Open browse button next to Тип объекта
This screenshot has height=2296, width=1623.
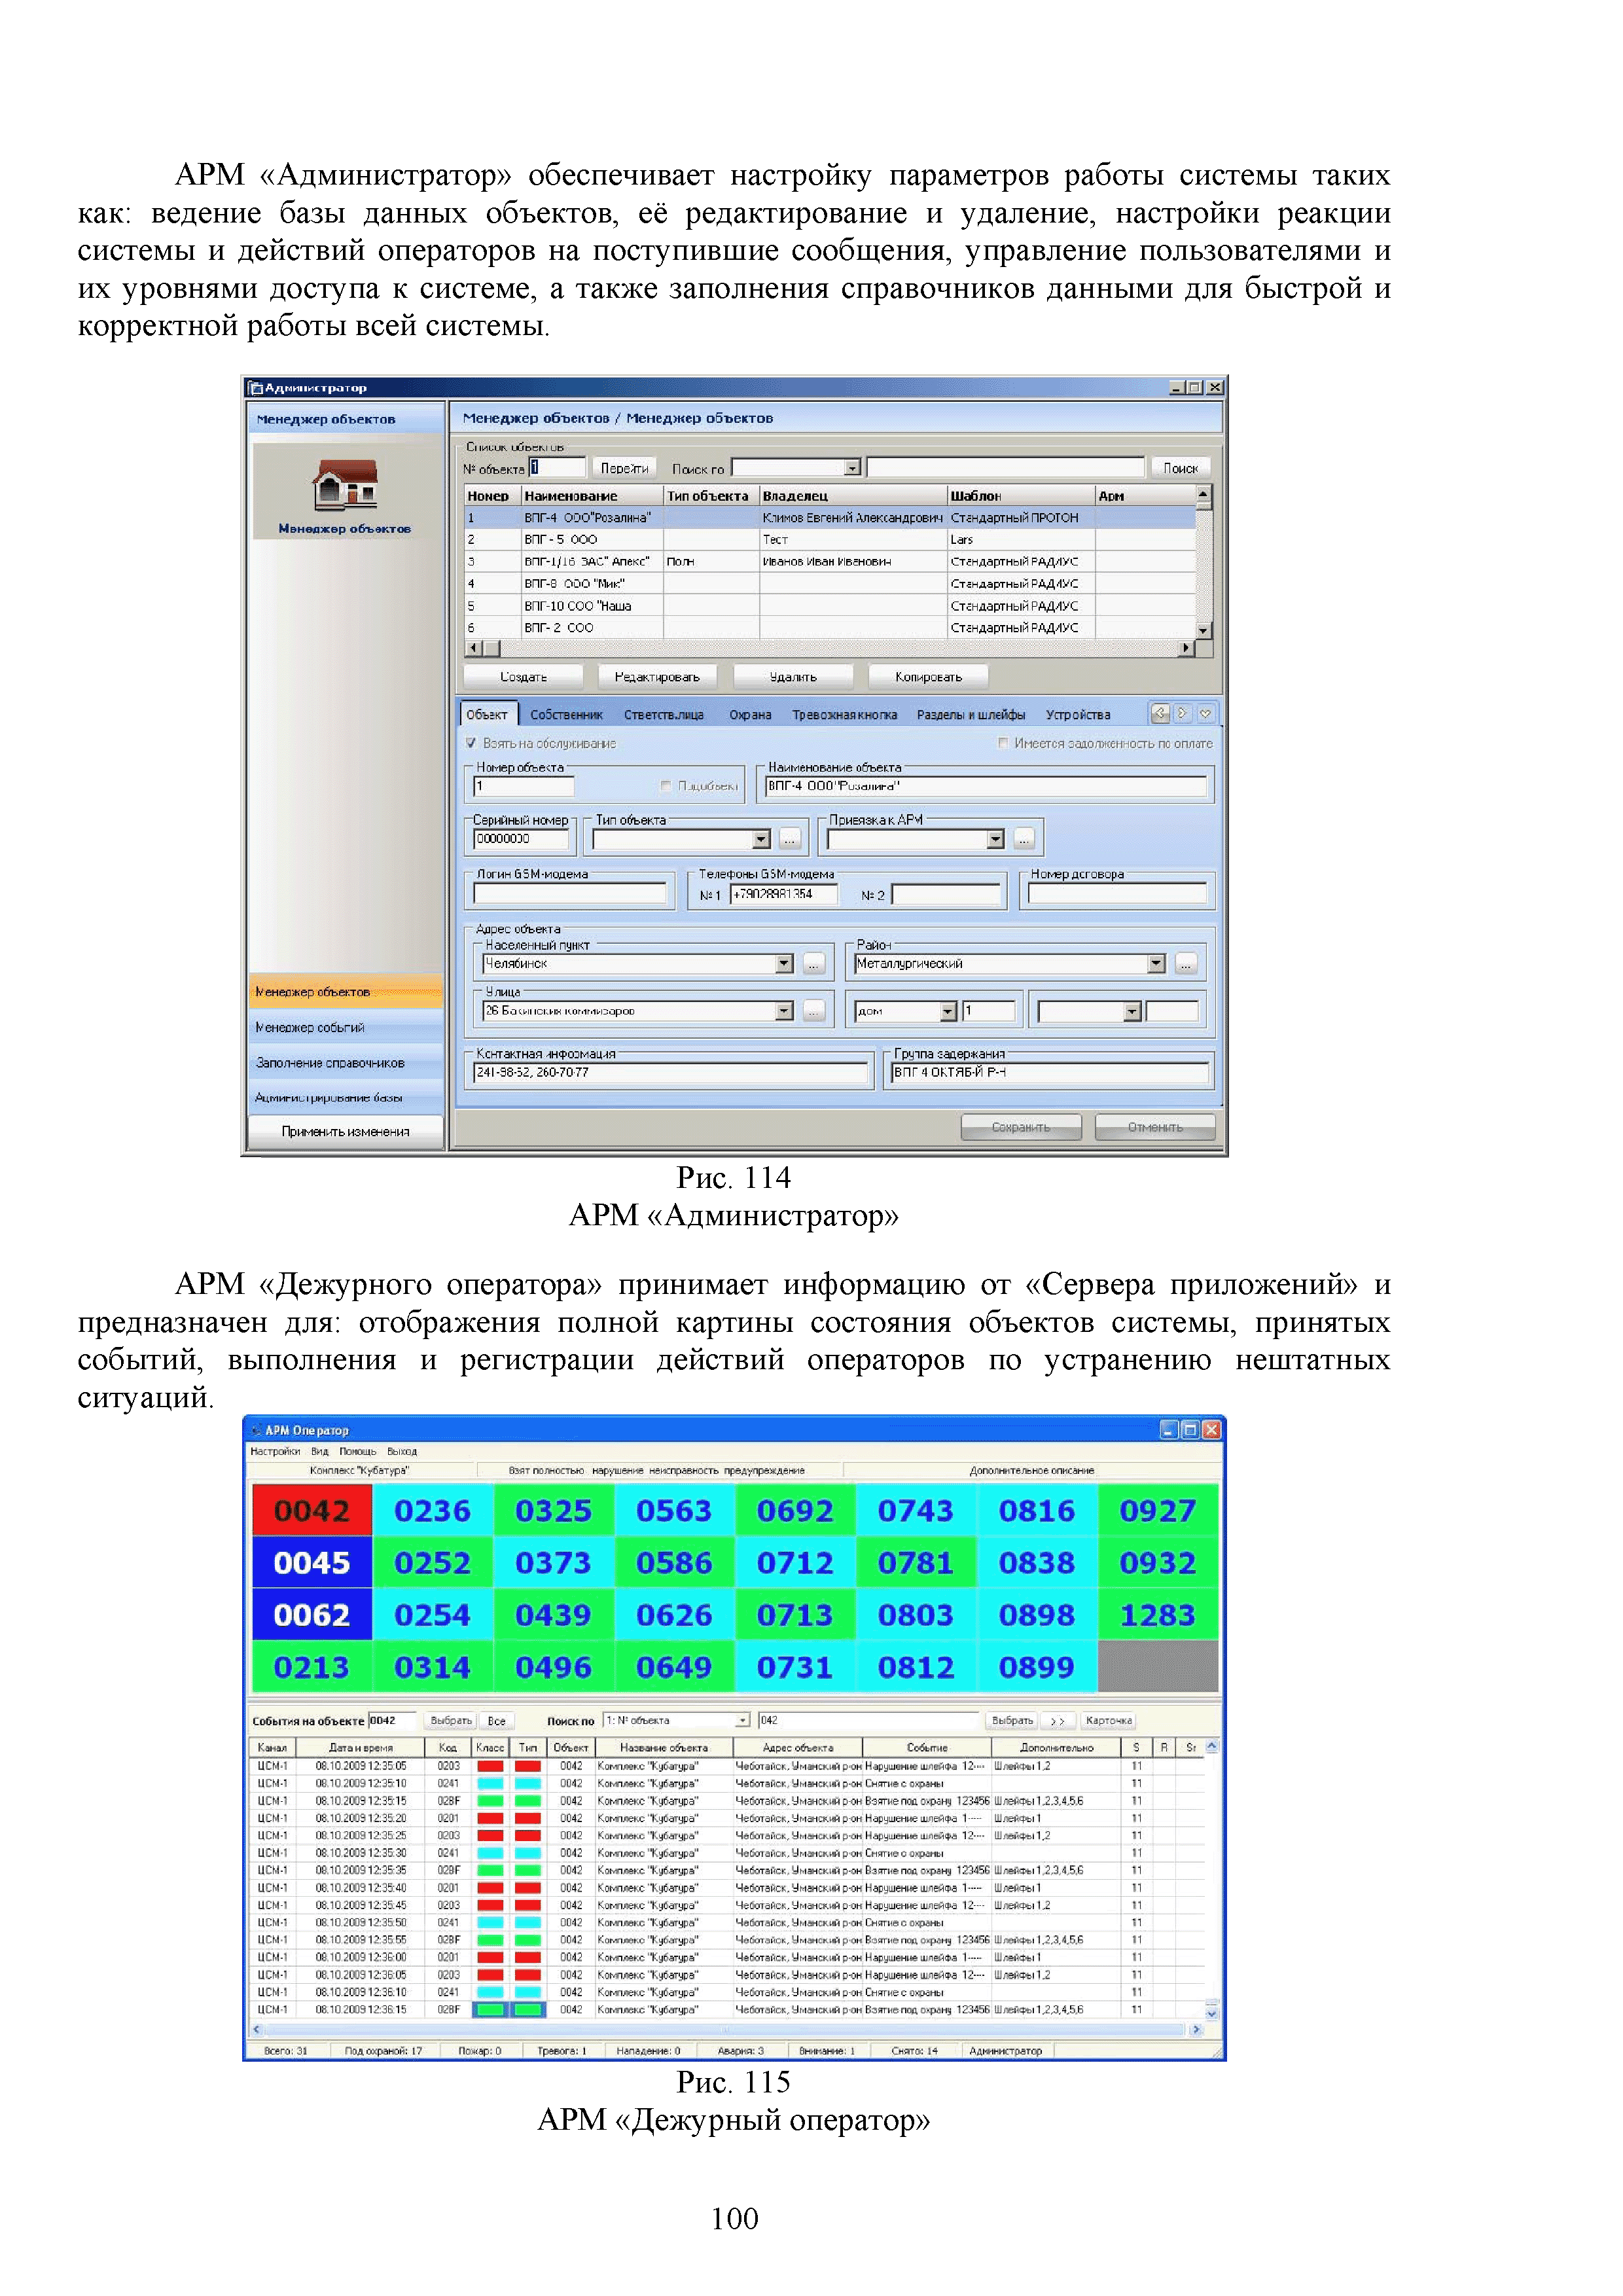(790, 839)
